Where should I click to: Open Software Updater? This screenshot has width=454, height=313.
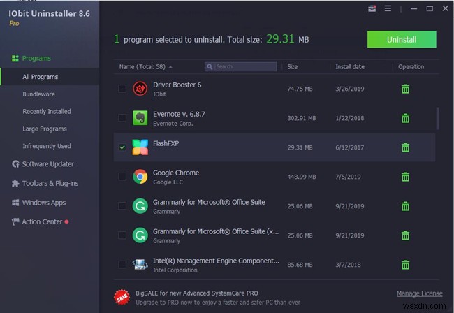(x=47, y=164)
